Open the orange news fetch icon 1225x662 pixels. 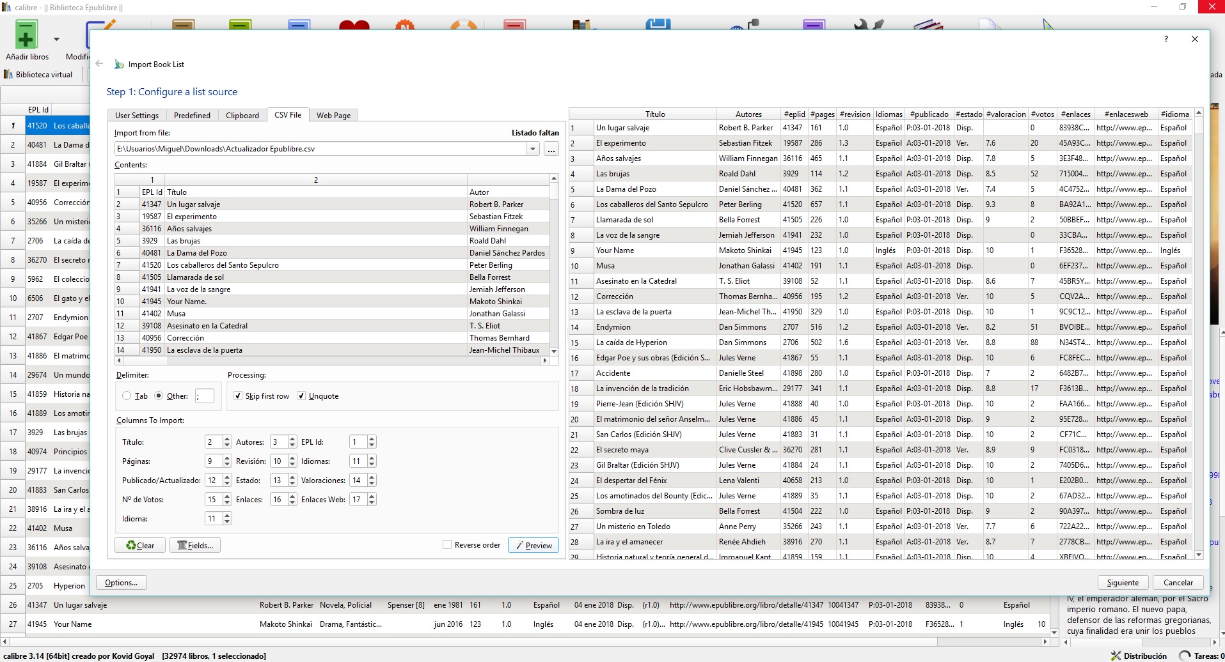coord(404,25)
